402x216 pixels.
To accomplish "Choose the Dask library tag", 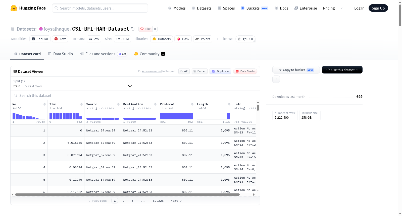I will (183, 39).
